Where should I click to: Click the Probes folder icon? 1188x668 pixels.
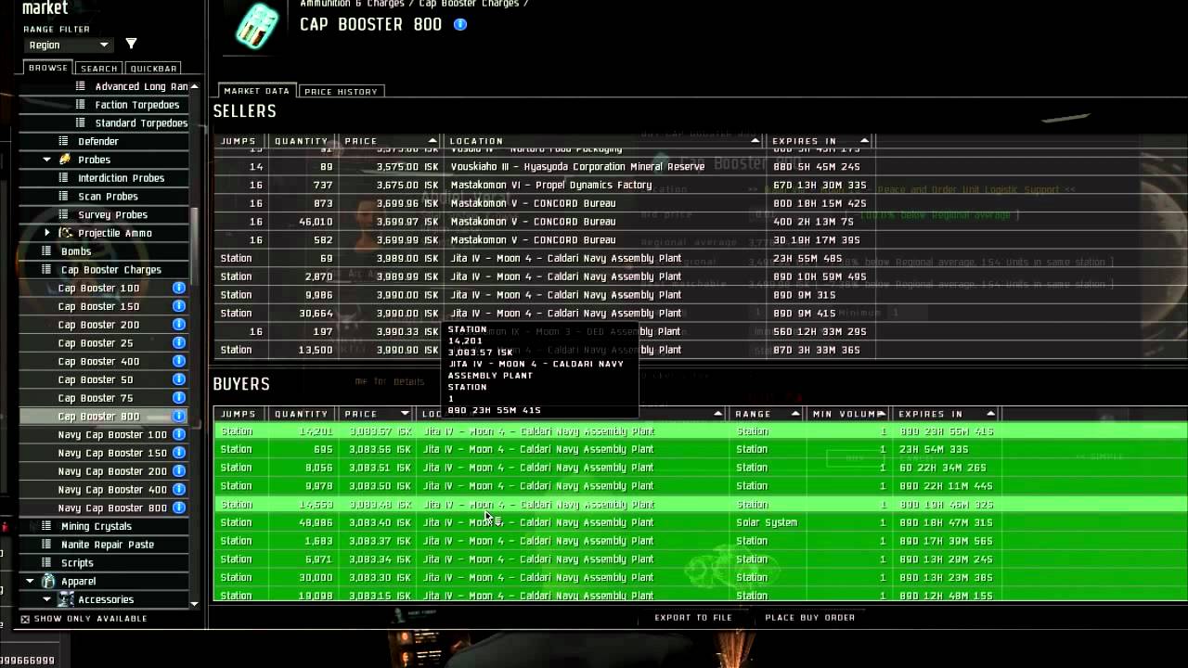point(65,160)
